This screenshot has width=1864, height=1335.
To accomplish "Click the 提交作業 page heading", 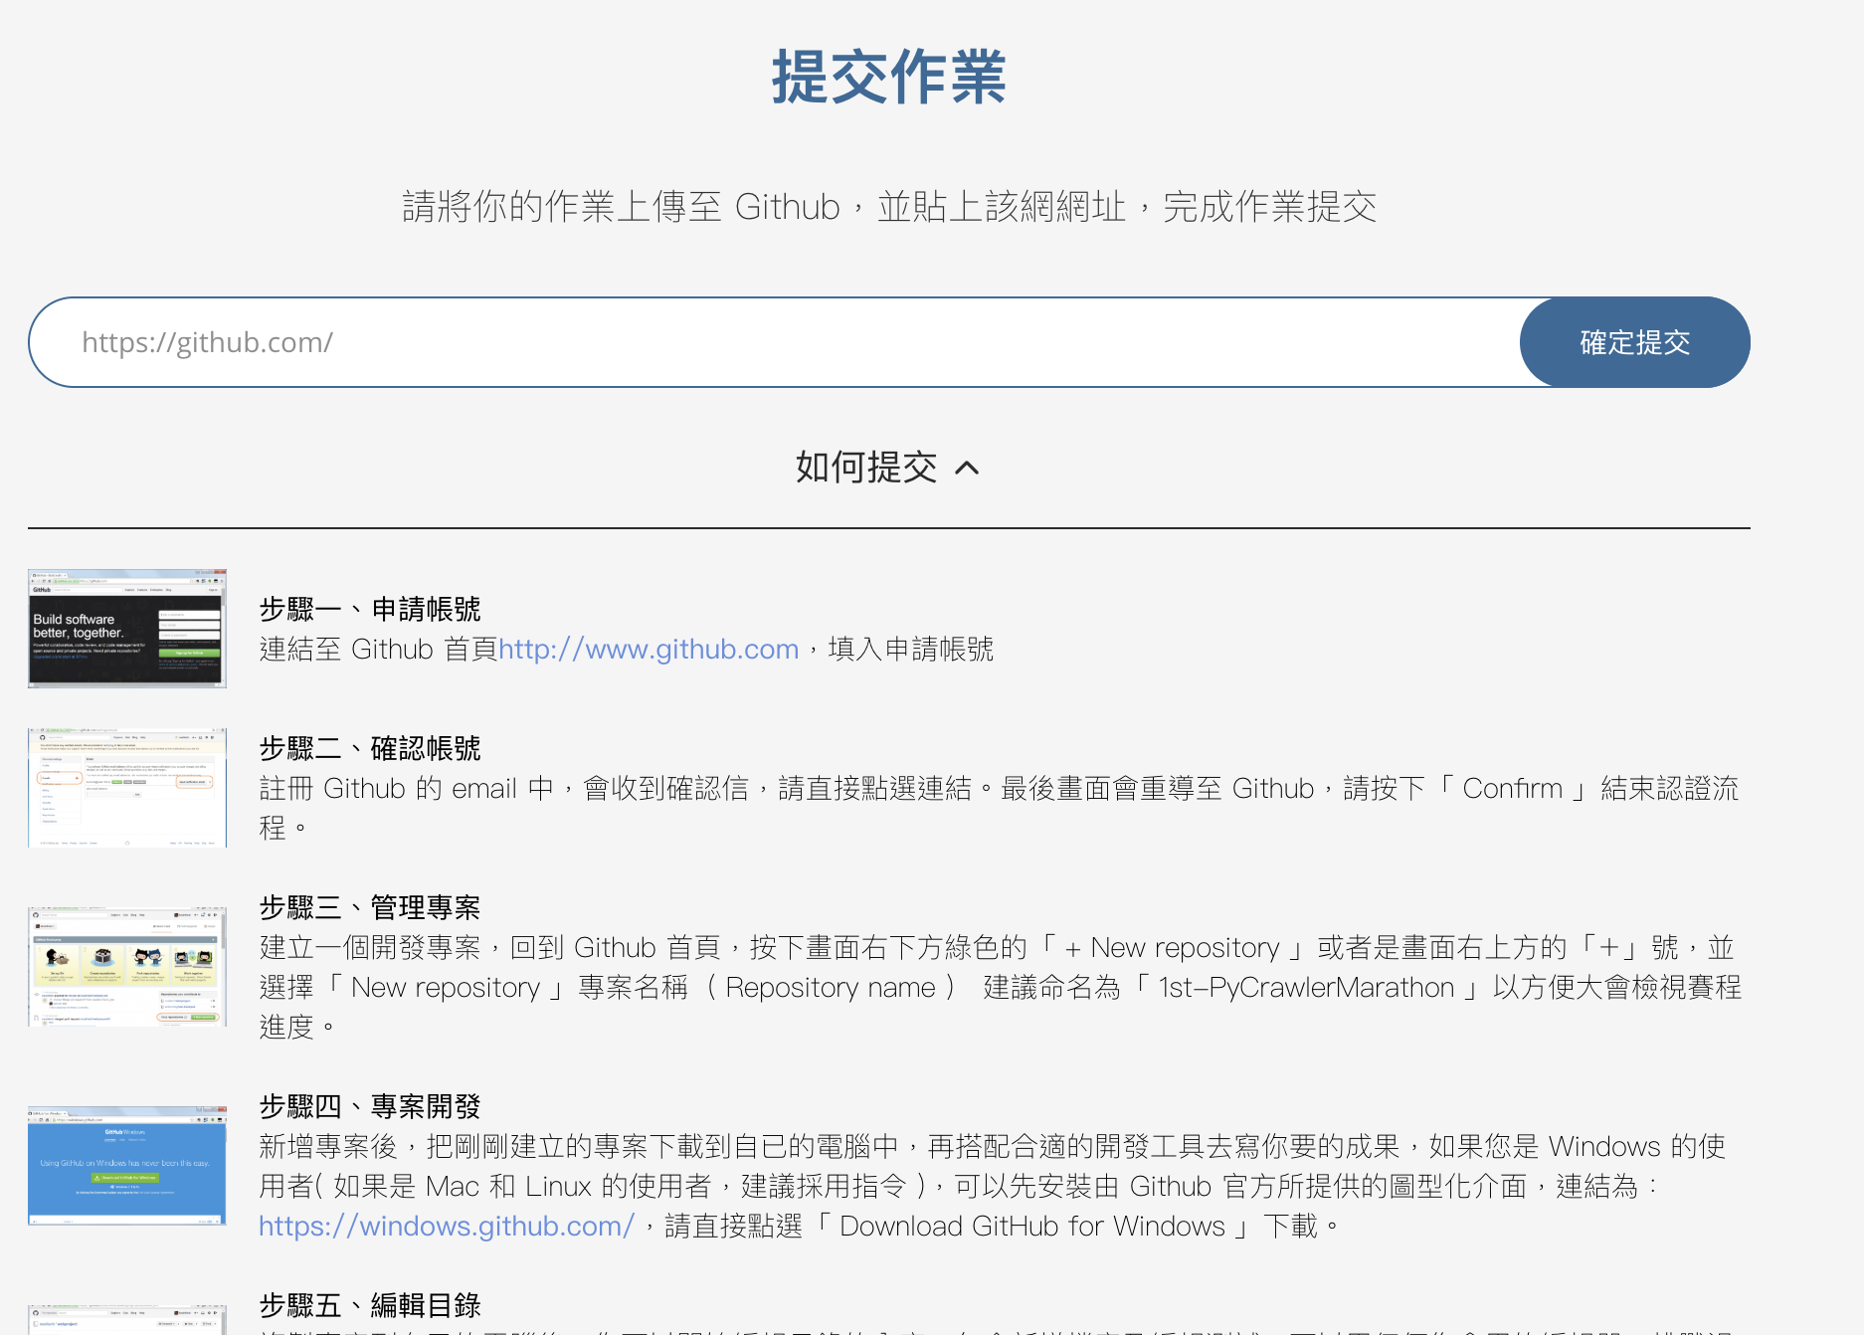I will pos(889,77).
